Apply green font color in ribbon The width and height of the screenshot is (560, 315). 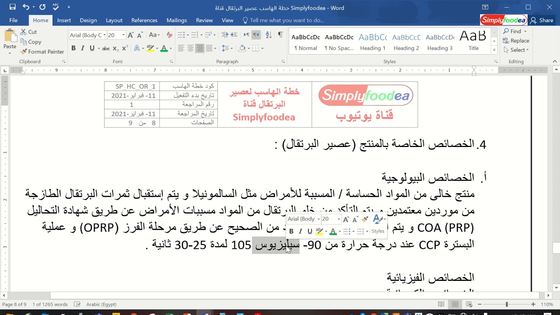[164, 49]
